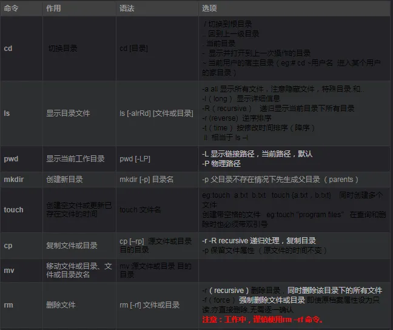The image size is (393, 330).
Task: Click the 创建带空格的文件 example line
Action: coord(294,220)
